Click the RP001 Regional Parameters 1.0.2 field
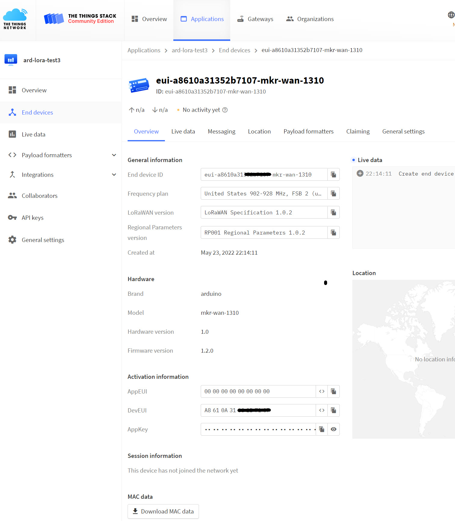The width and height of the screenshot is (455, 521). coord(264,233)
